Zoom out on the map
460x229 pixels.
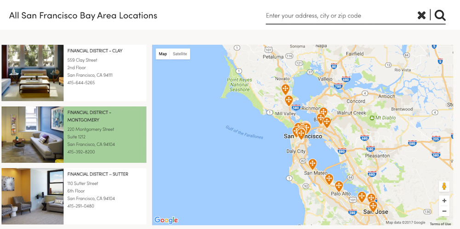[x=444, y=211]
